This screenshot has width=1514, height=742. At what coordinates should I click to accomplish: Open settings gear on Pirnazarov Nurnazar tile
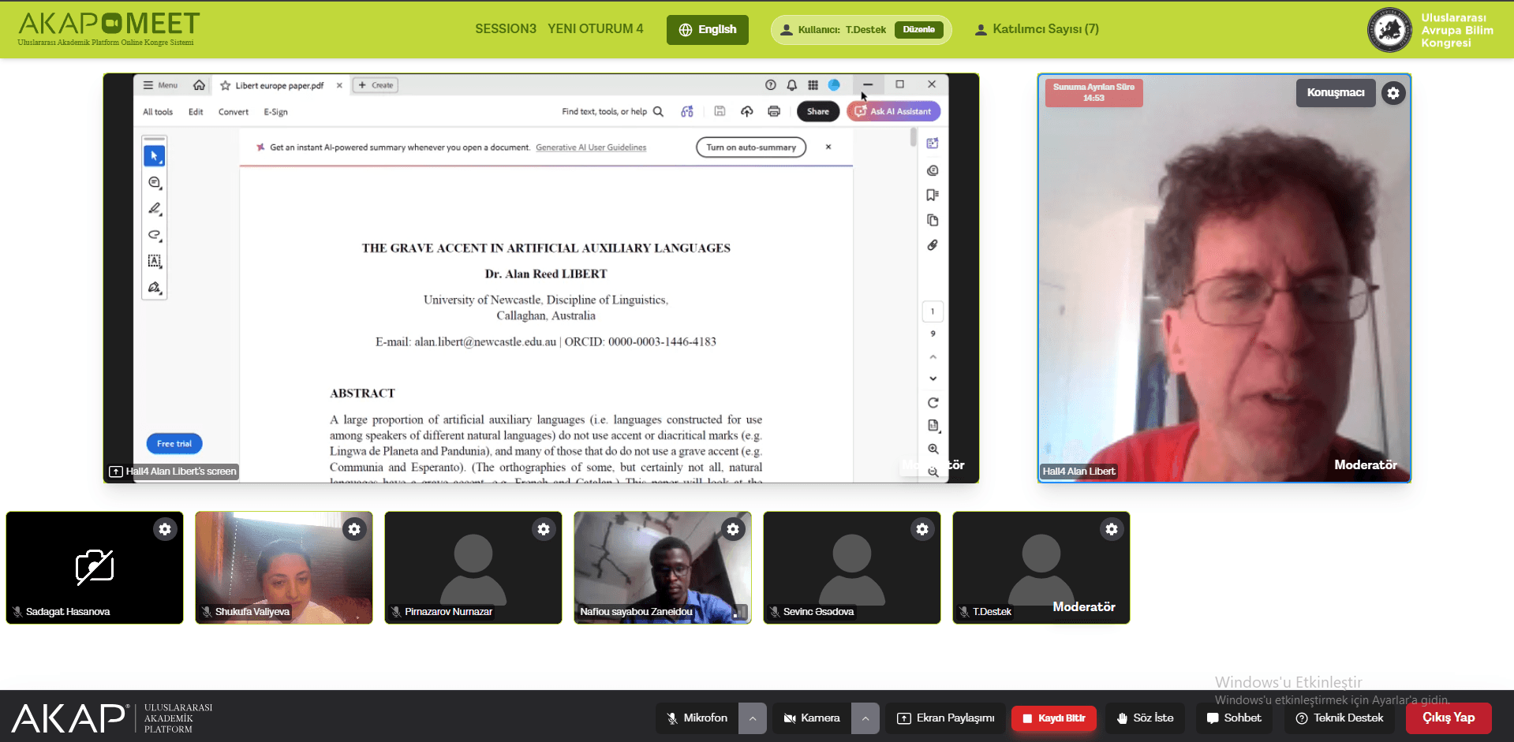(544, 529)
